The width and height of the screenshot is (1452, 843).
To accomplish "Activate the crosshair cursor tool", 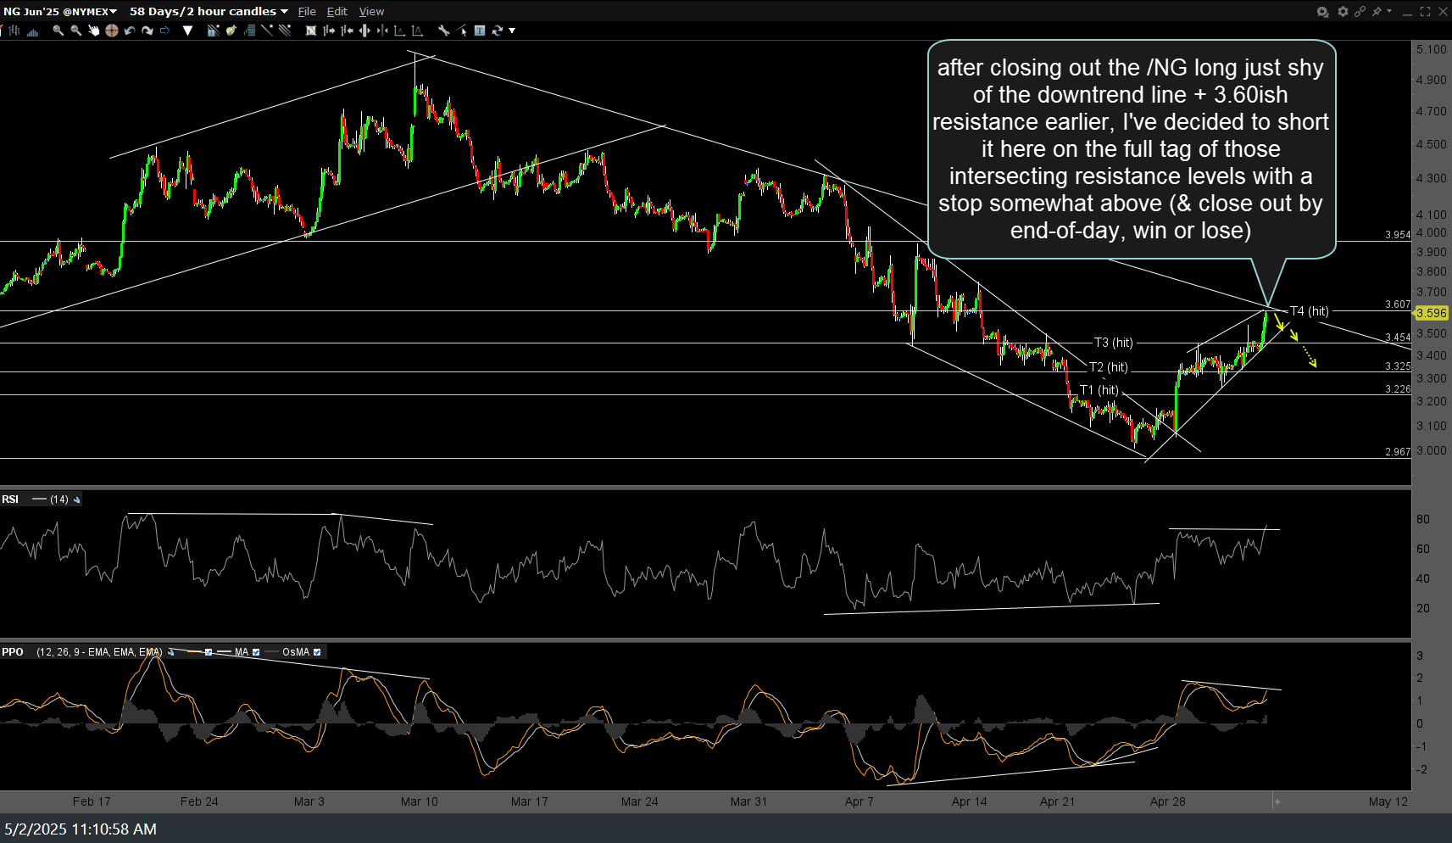I will pos(111,31).
